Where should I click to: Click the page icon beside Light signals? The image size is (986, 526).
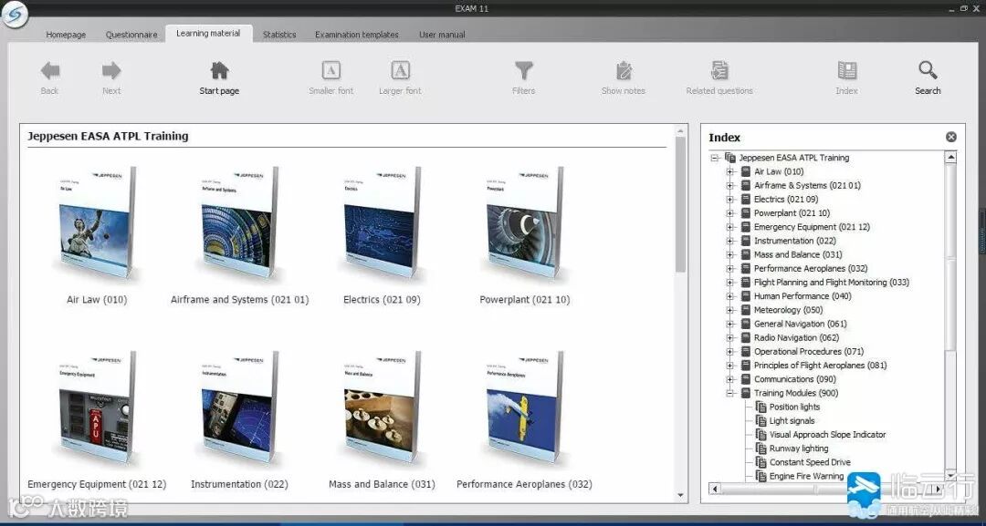point(760,420)
